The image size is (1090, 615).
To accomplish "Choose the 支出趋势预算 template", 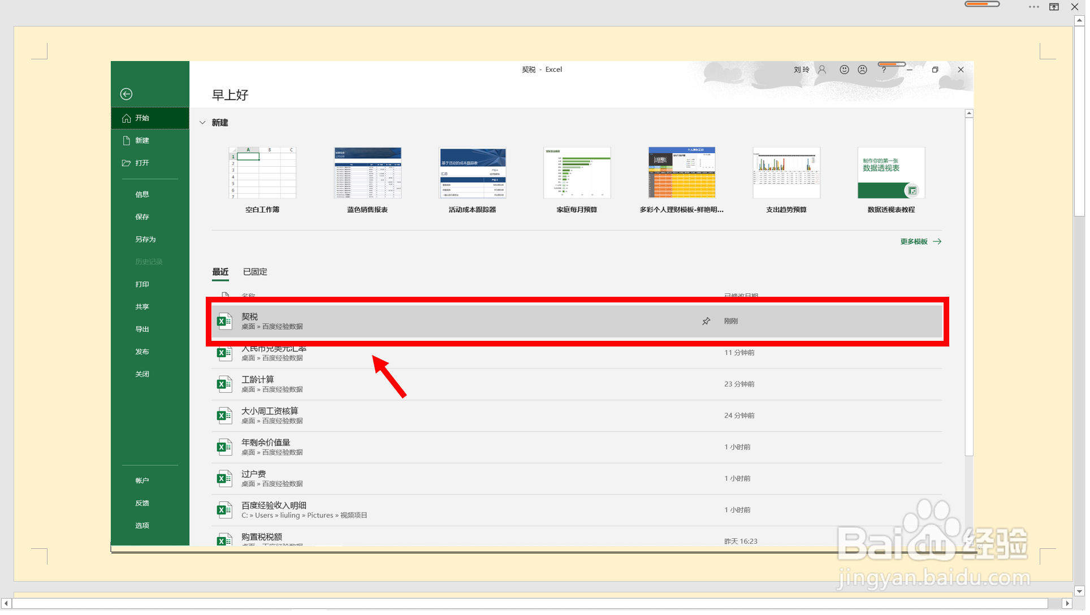I will [790, 174].
